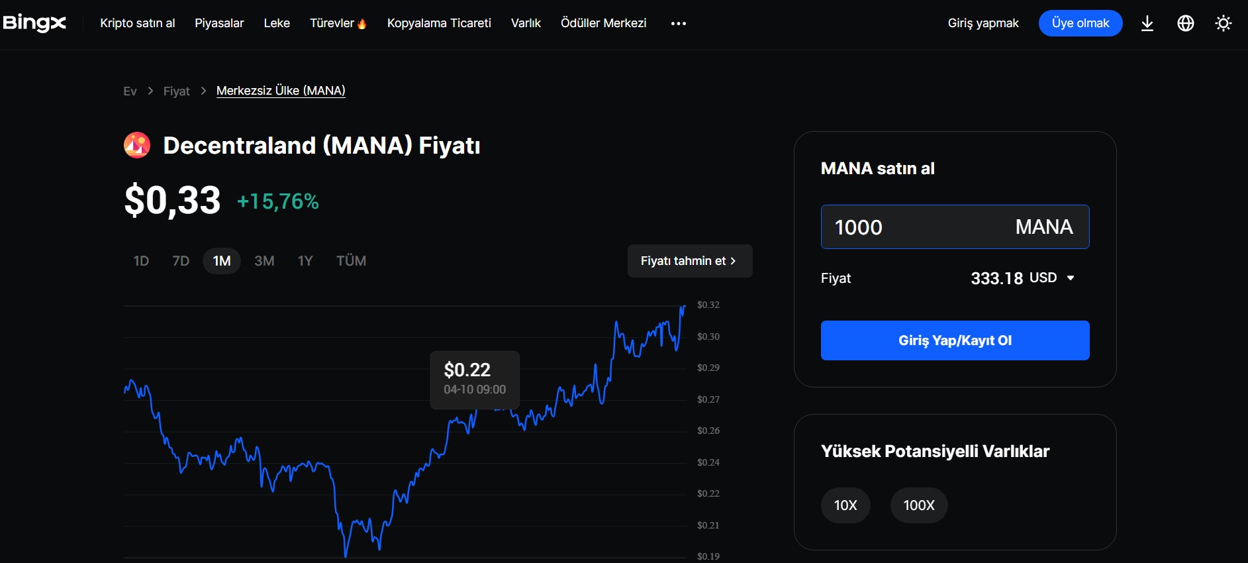This screenshot has height=563, width=1248.
Task: Select the 7D chart range
Action: (x=181, y=261)
